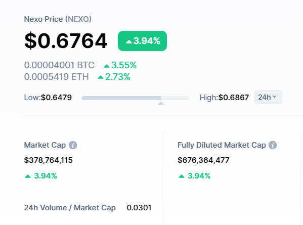Click the $0.6764 Nexo price value

point(66,41)
